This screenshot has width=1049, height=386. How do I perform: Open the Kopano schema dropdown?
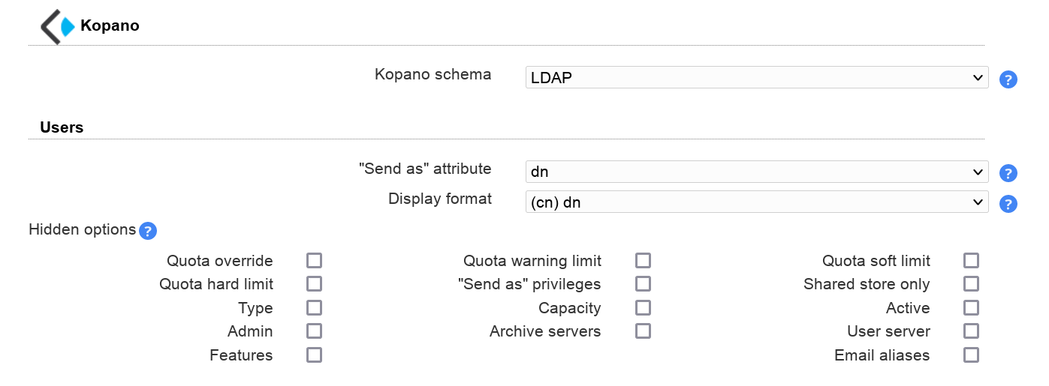(x=756, y=77)
